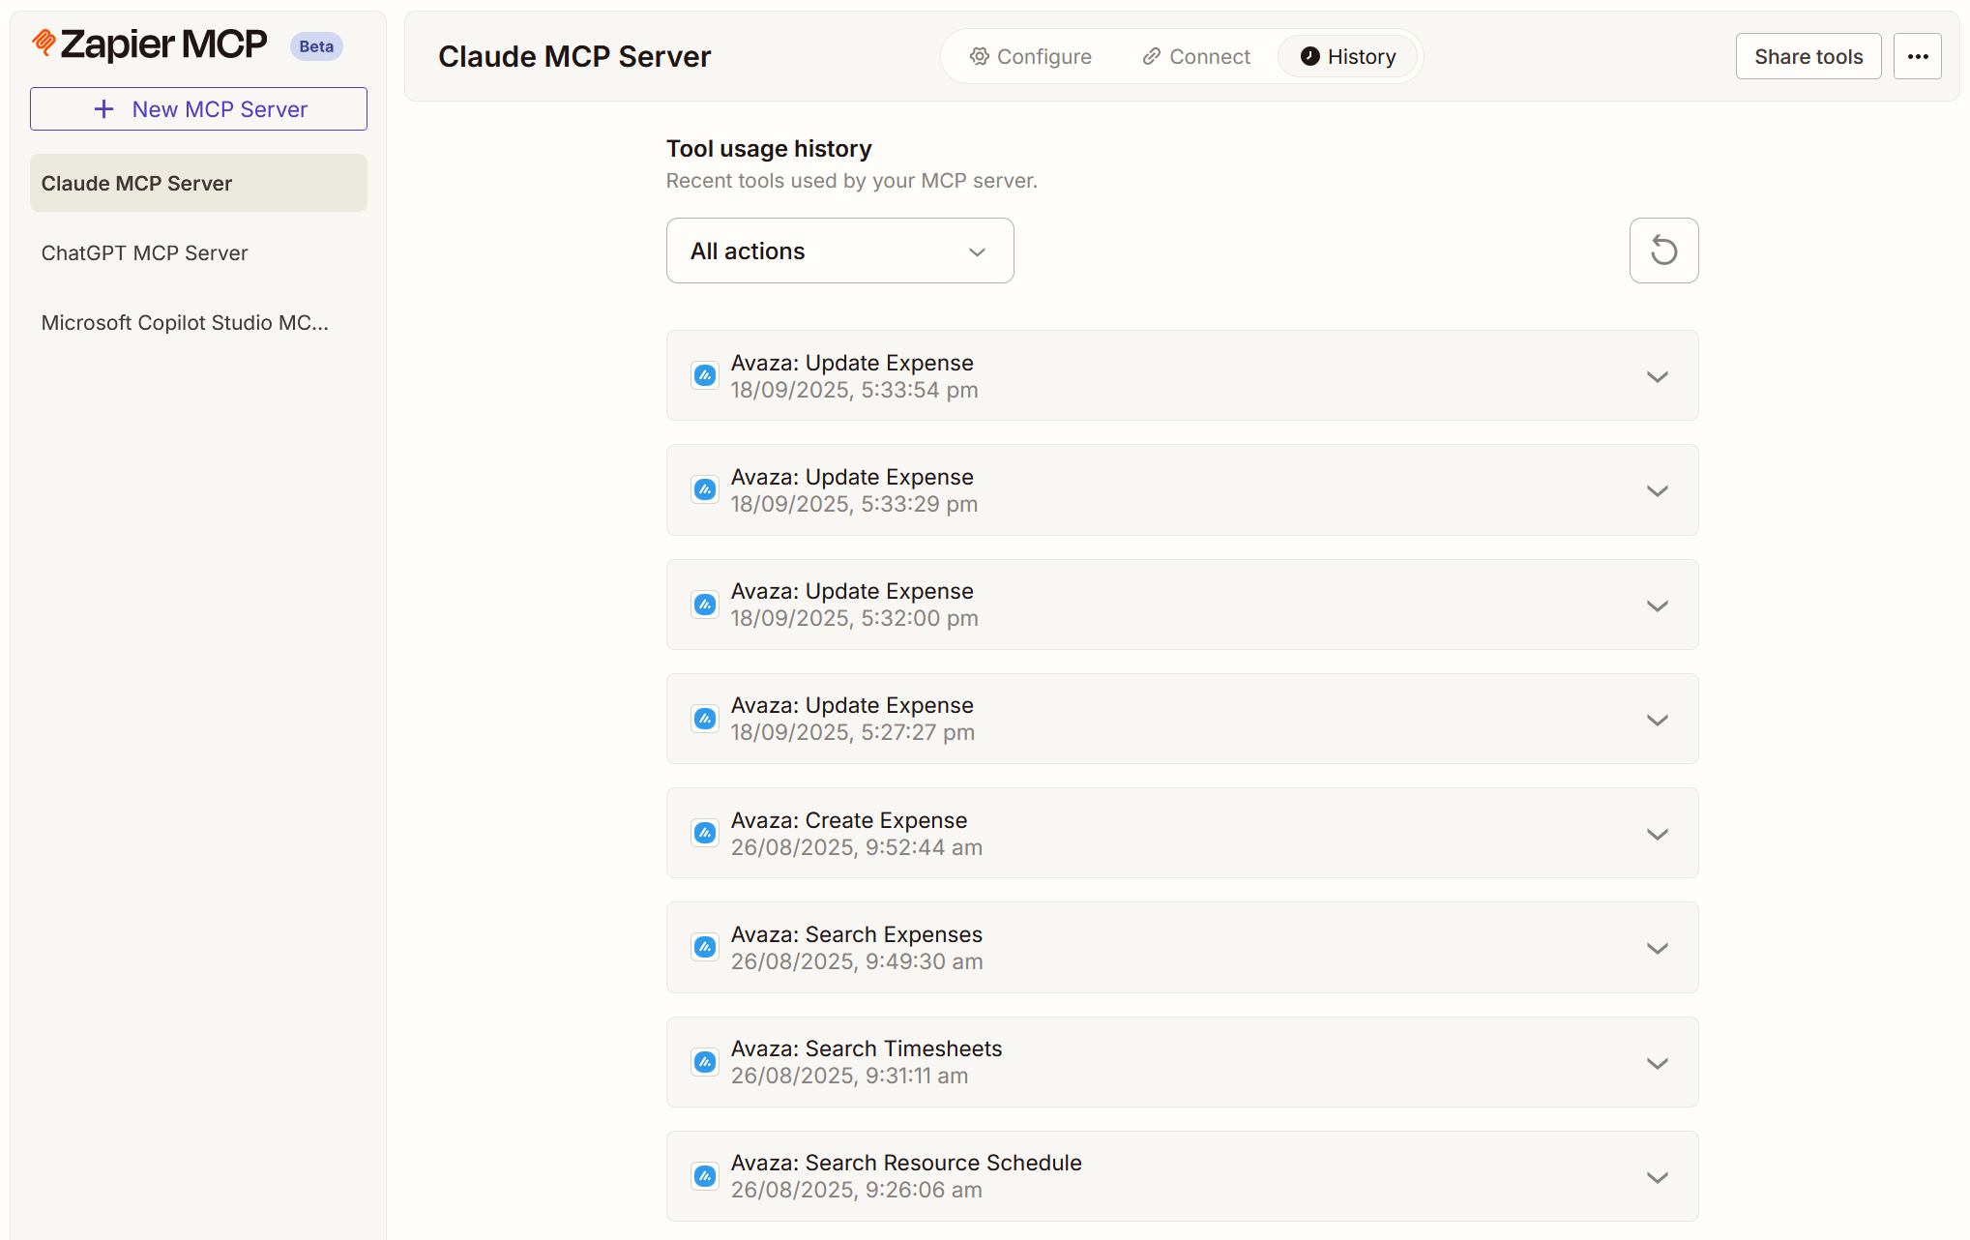Screen dimensions: 1970x1240
Task: Switch to the Connect tab
Action: pos(1196,56)
